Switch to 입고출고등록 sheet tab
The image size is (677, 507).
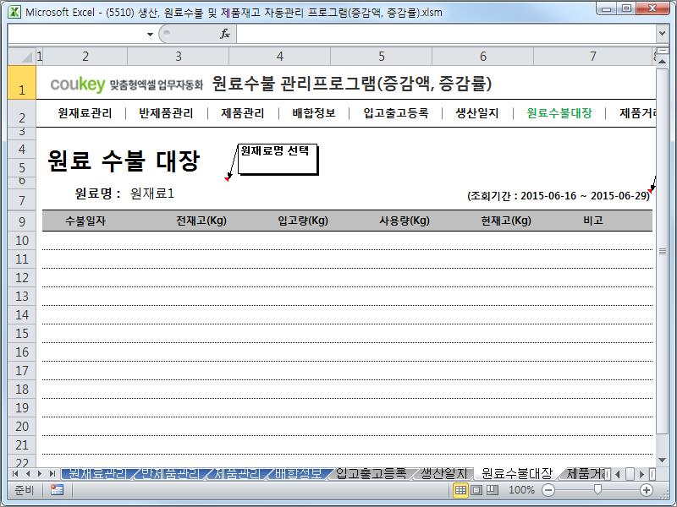tap(371, 474)
